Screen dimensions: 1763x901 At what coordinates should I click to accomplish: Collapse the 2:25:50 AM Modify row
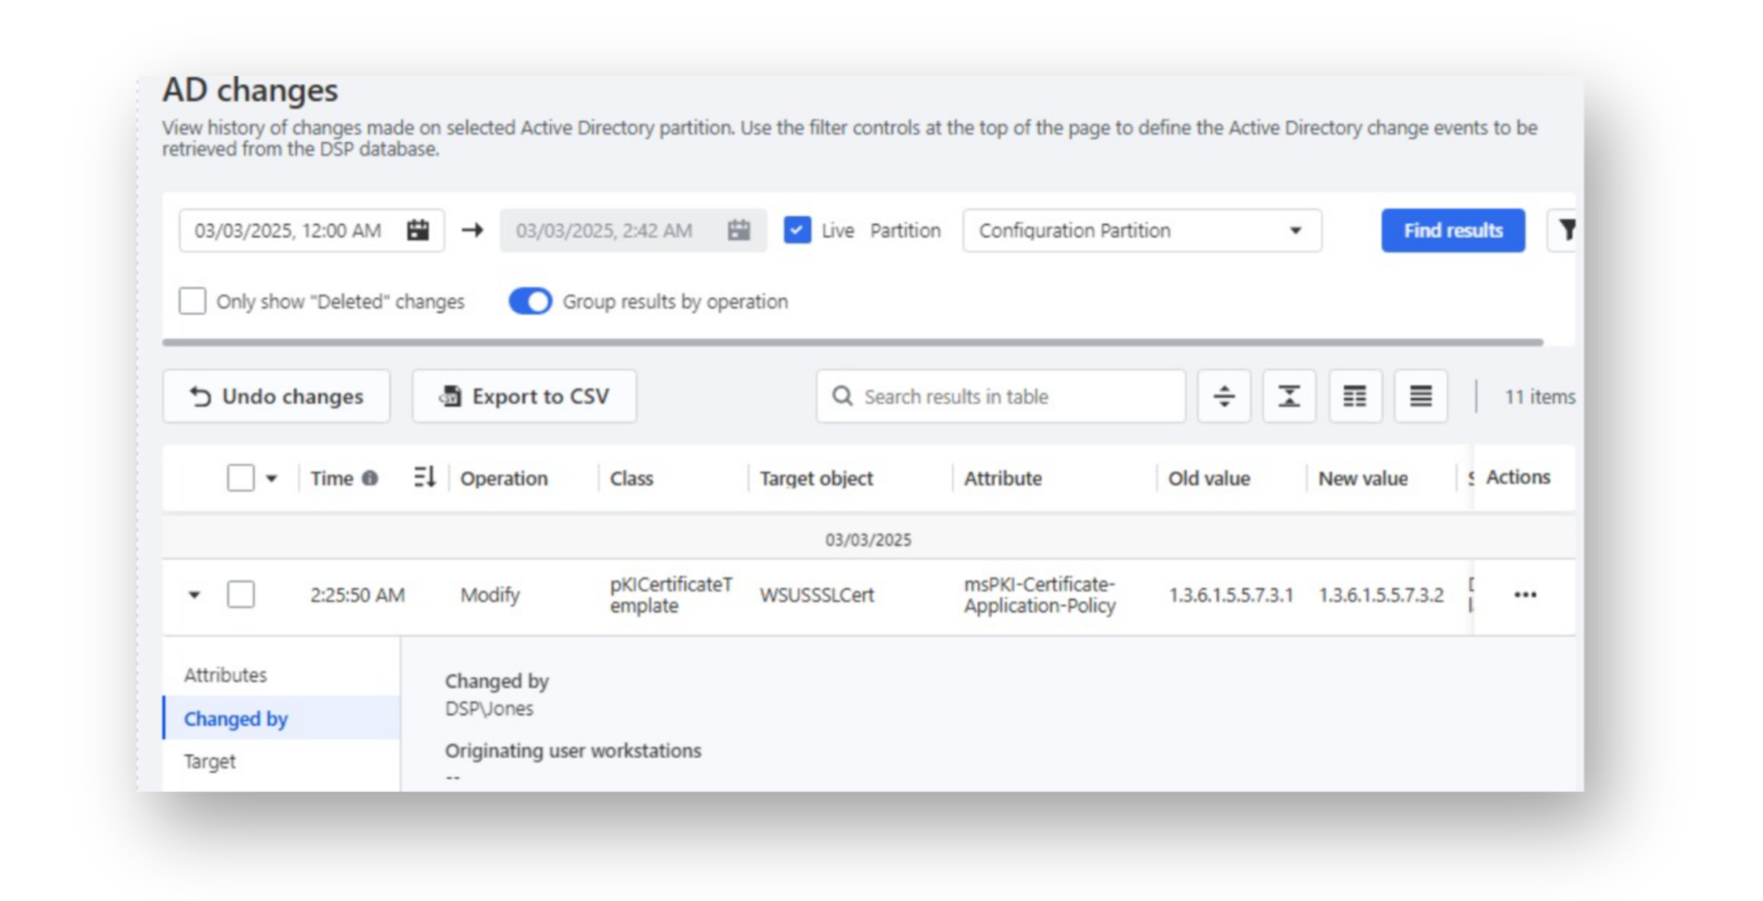pos(194,595)
